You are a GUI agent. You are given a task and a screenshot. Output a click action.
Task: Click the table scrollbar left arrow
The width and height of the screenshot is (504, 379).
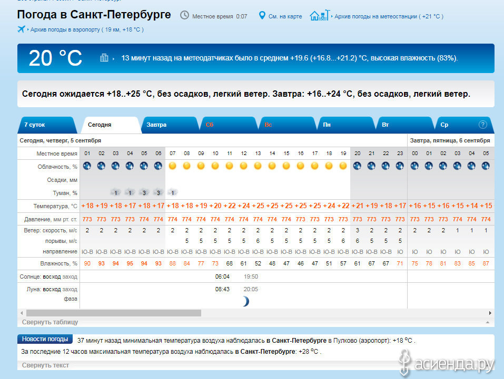[22, 313]
